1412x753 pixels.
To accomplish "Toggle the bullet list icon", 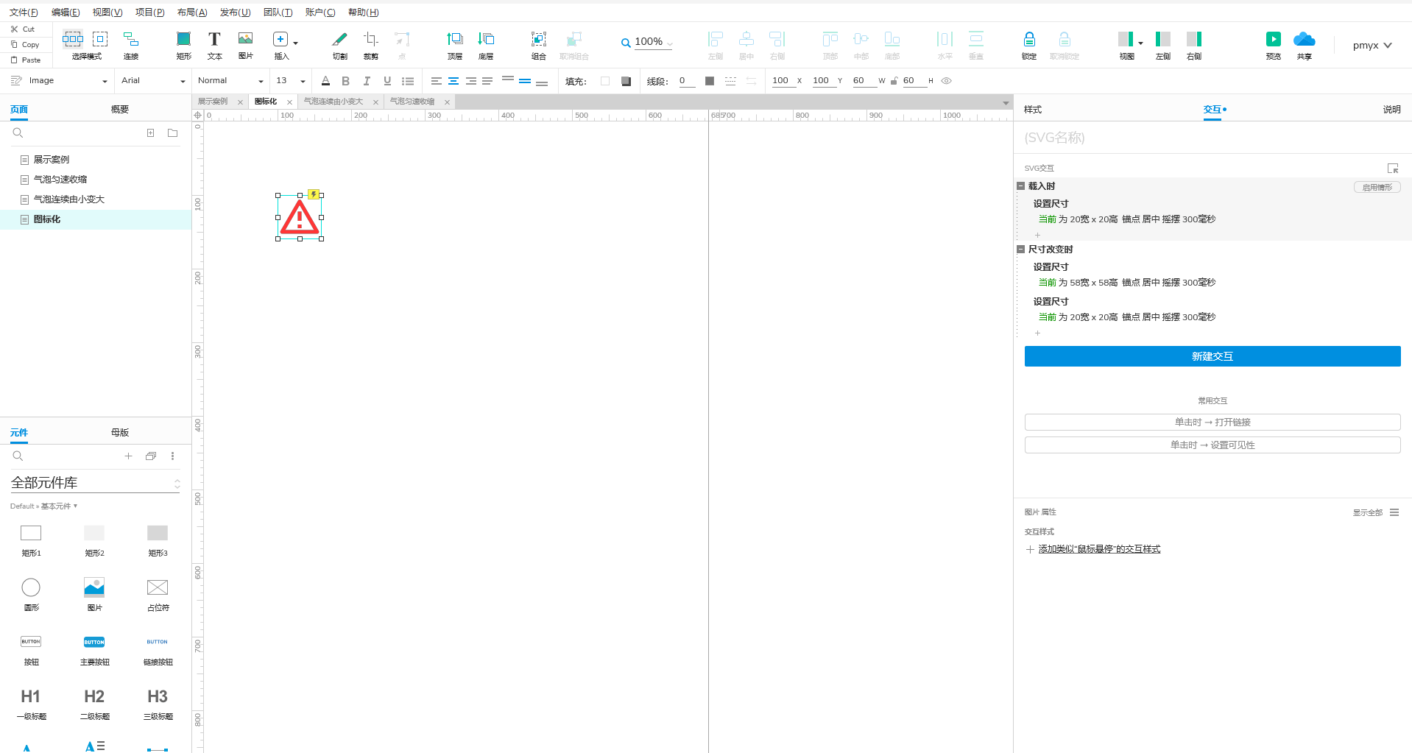I will click(408, 81).
